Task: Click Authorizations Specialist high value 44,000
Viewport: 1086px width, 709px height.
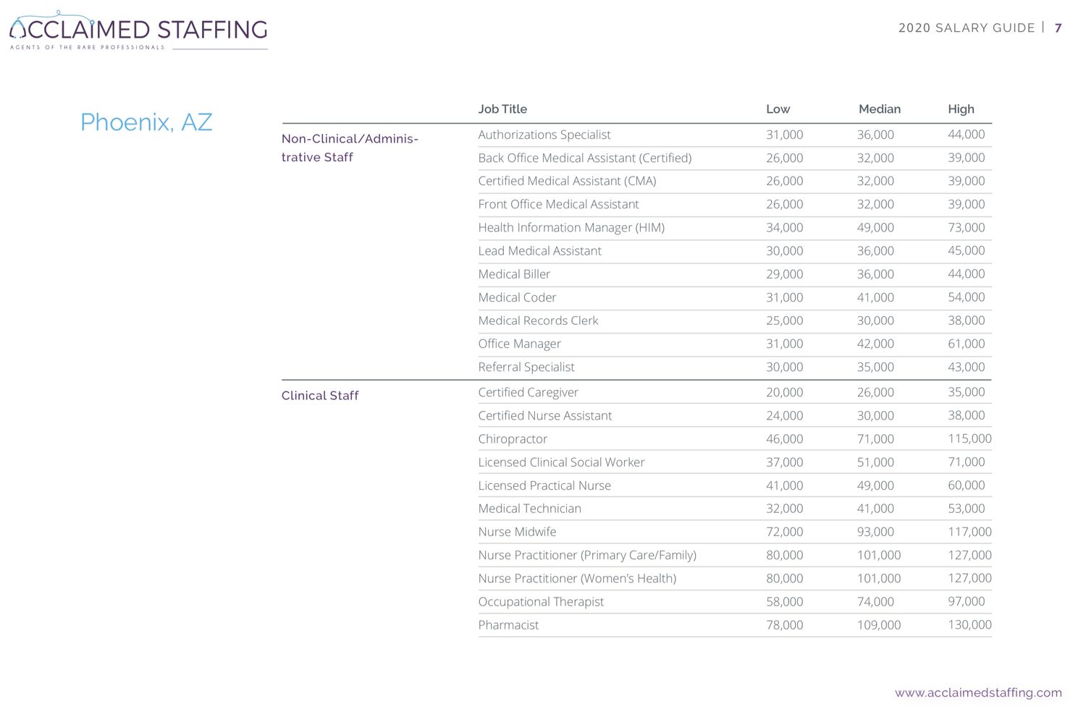Action: [967, 135]
